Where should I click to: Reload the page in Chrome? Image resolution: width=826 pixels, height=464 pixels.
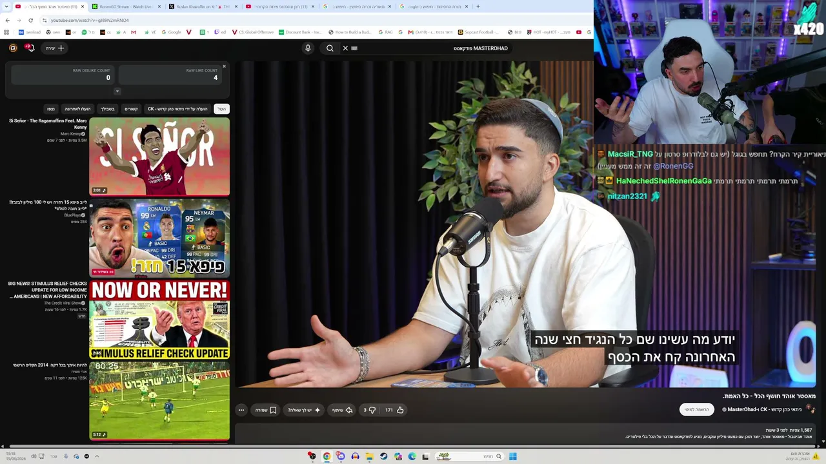click(30, 20)
